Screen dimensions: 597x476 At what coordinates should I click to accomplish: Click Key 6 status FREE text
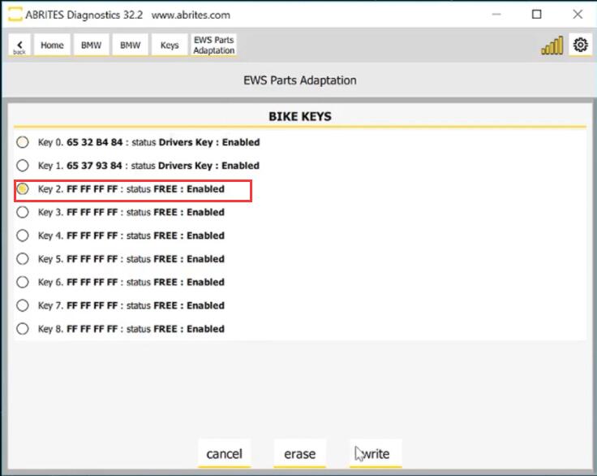[x=152, y=282]
